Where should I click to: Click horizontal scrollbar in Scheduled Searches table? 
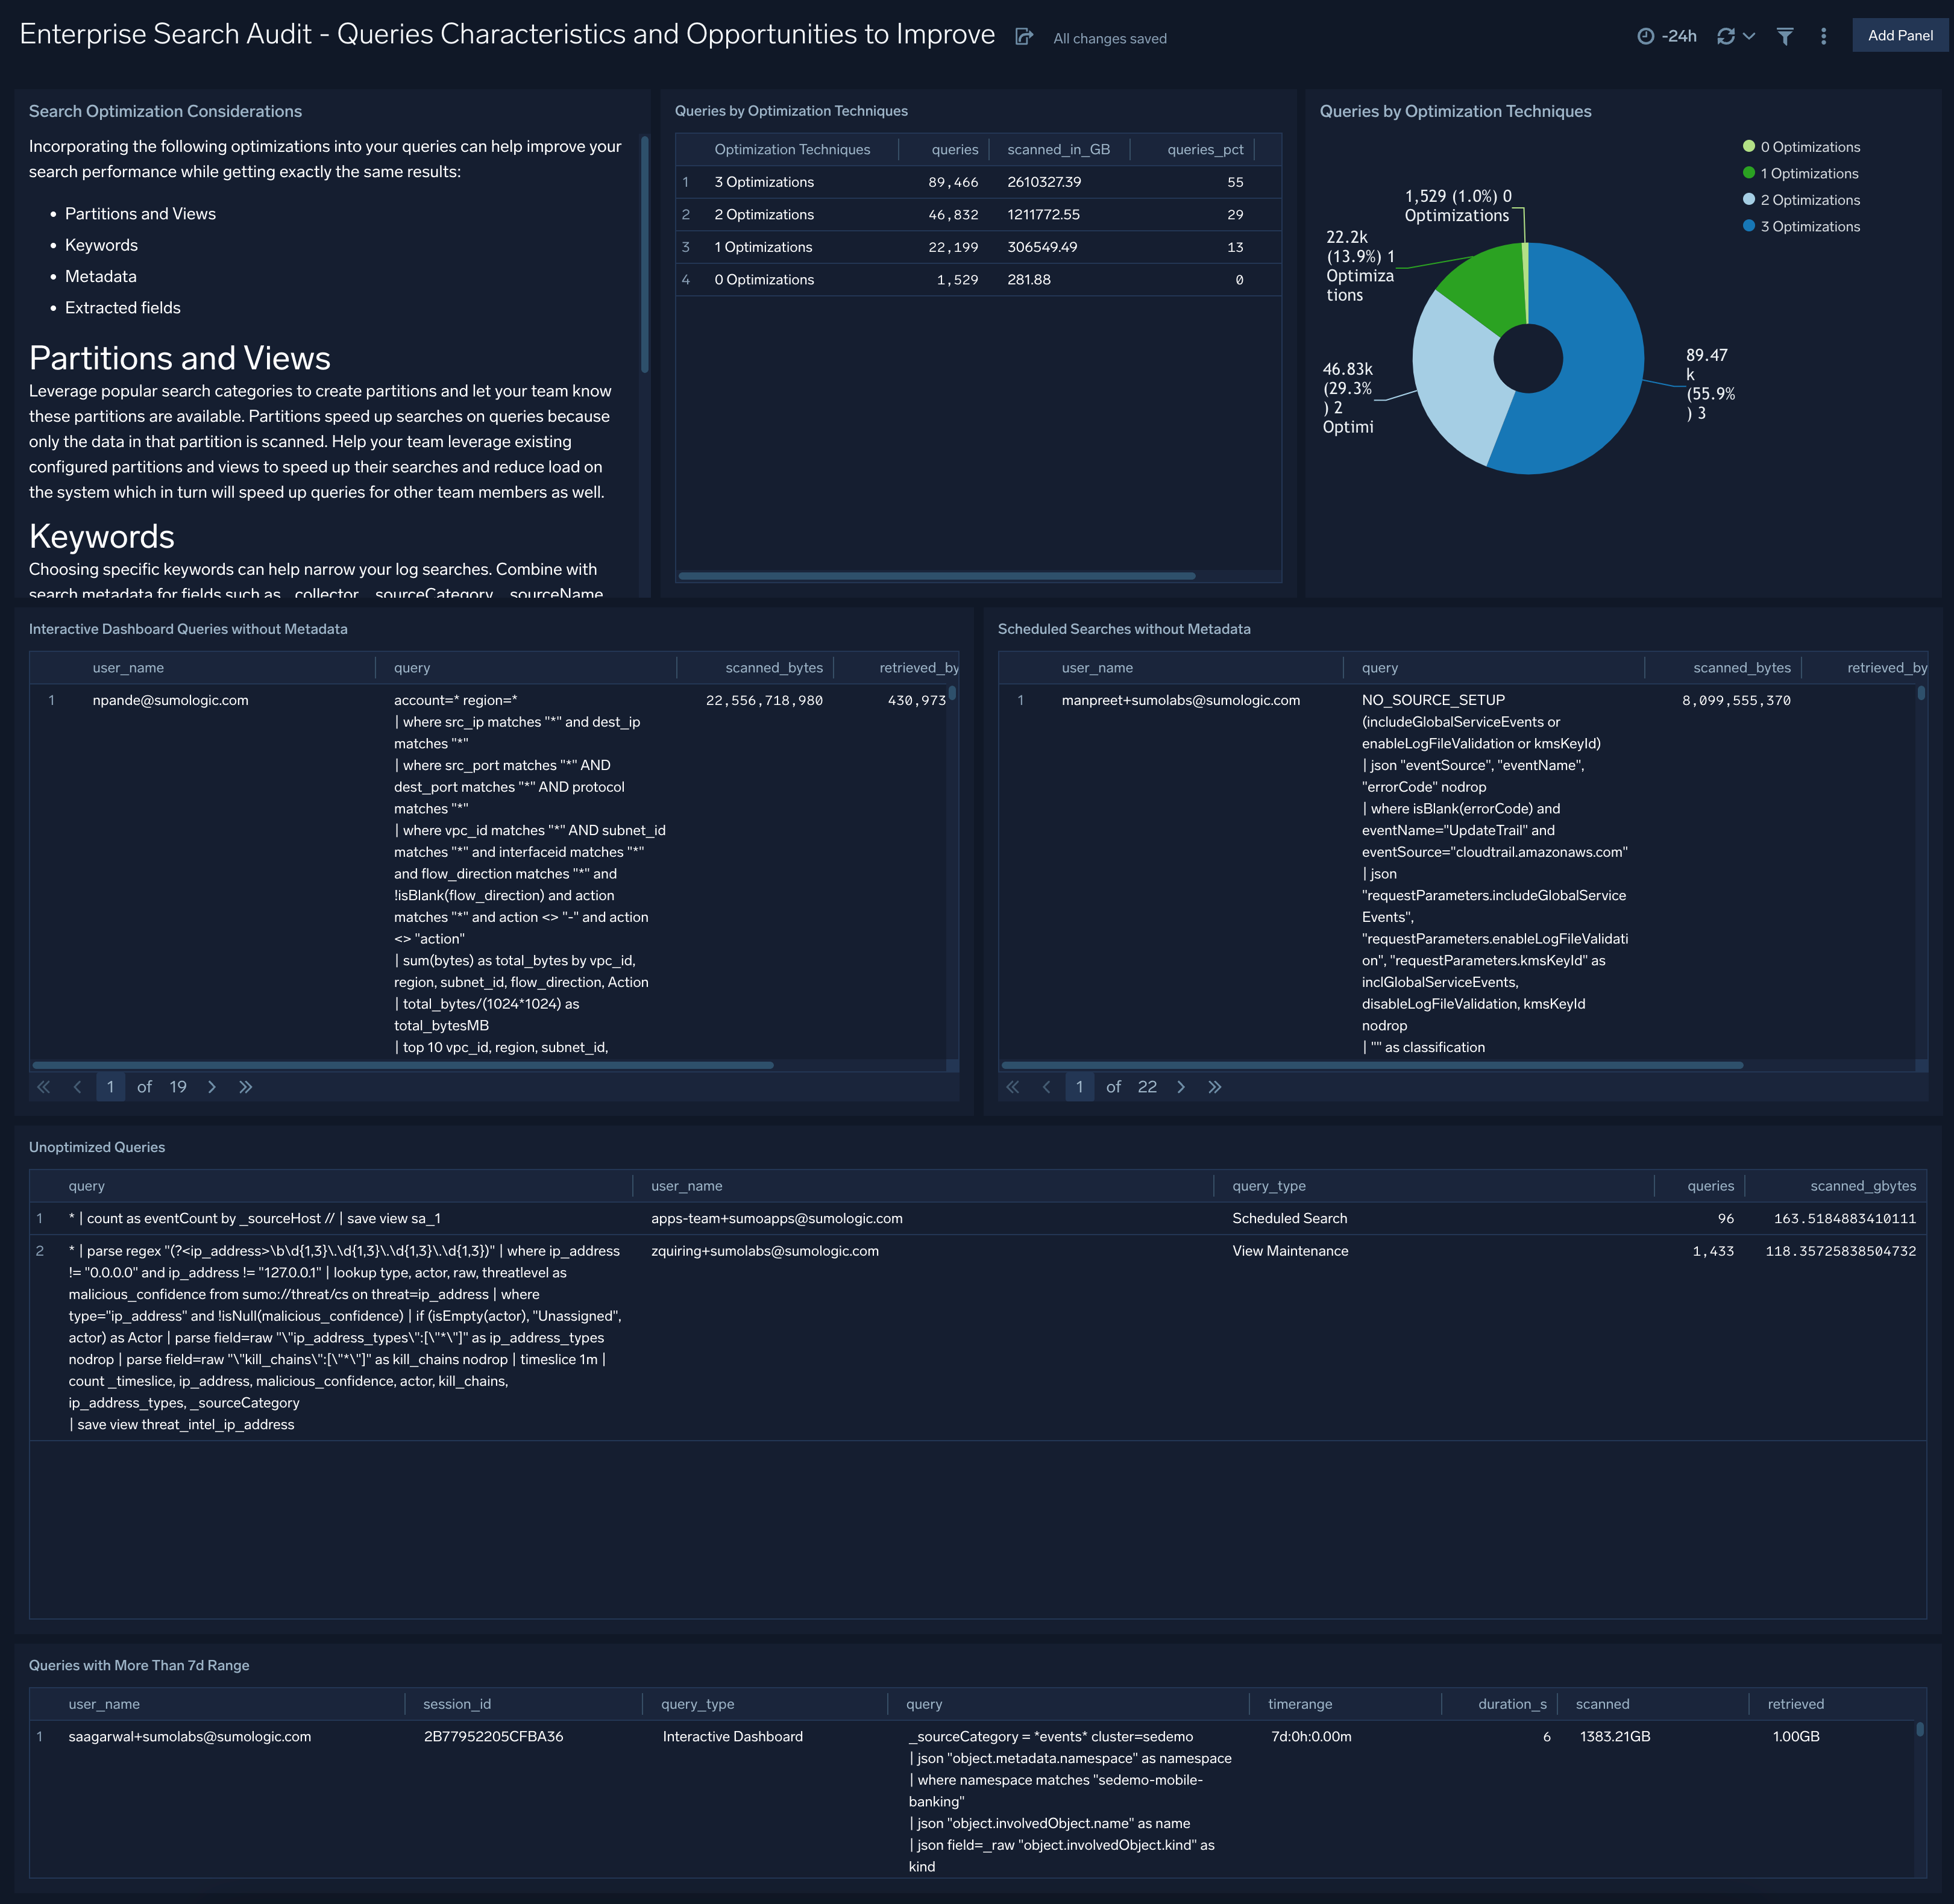1372,1065
